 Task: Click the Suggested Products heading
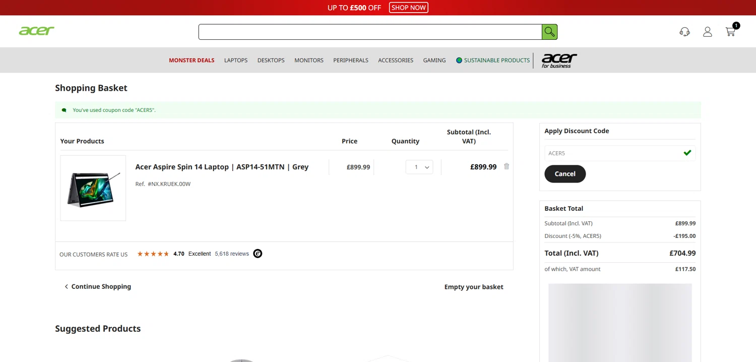(x=98, y=329)
